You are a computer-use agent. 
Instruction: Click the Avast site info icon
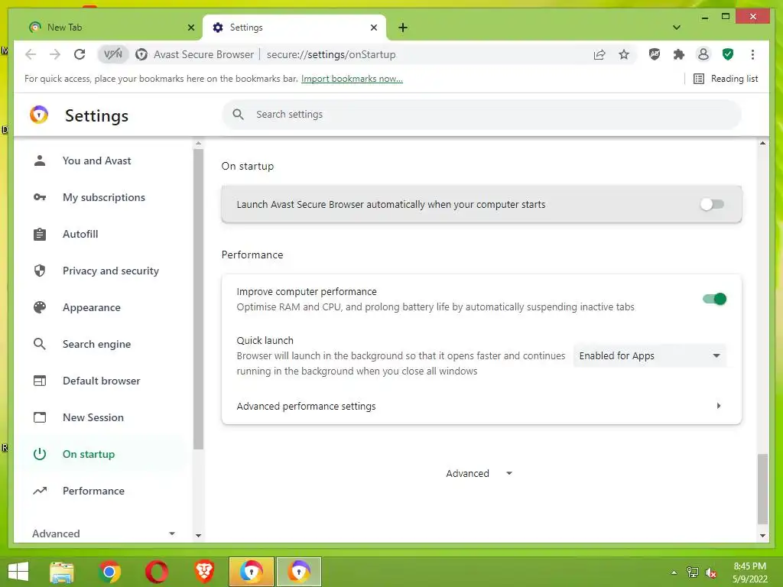pos(141,54)
